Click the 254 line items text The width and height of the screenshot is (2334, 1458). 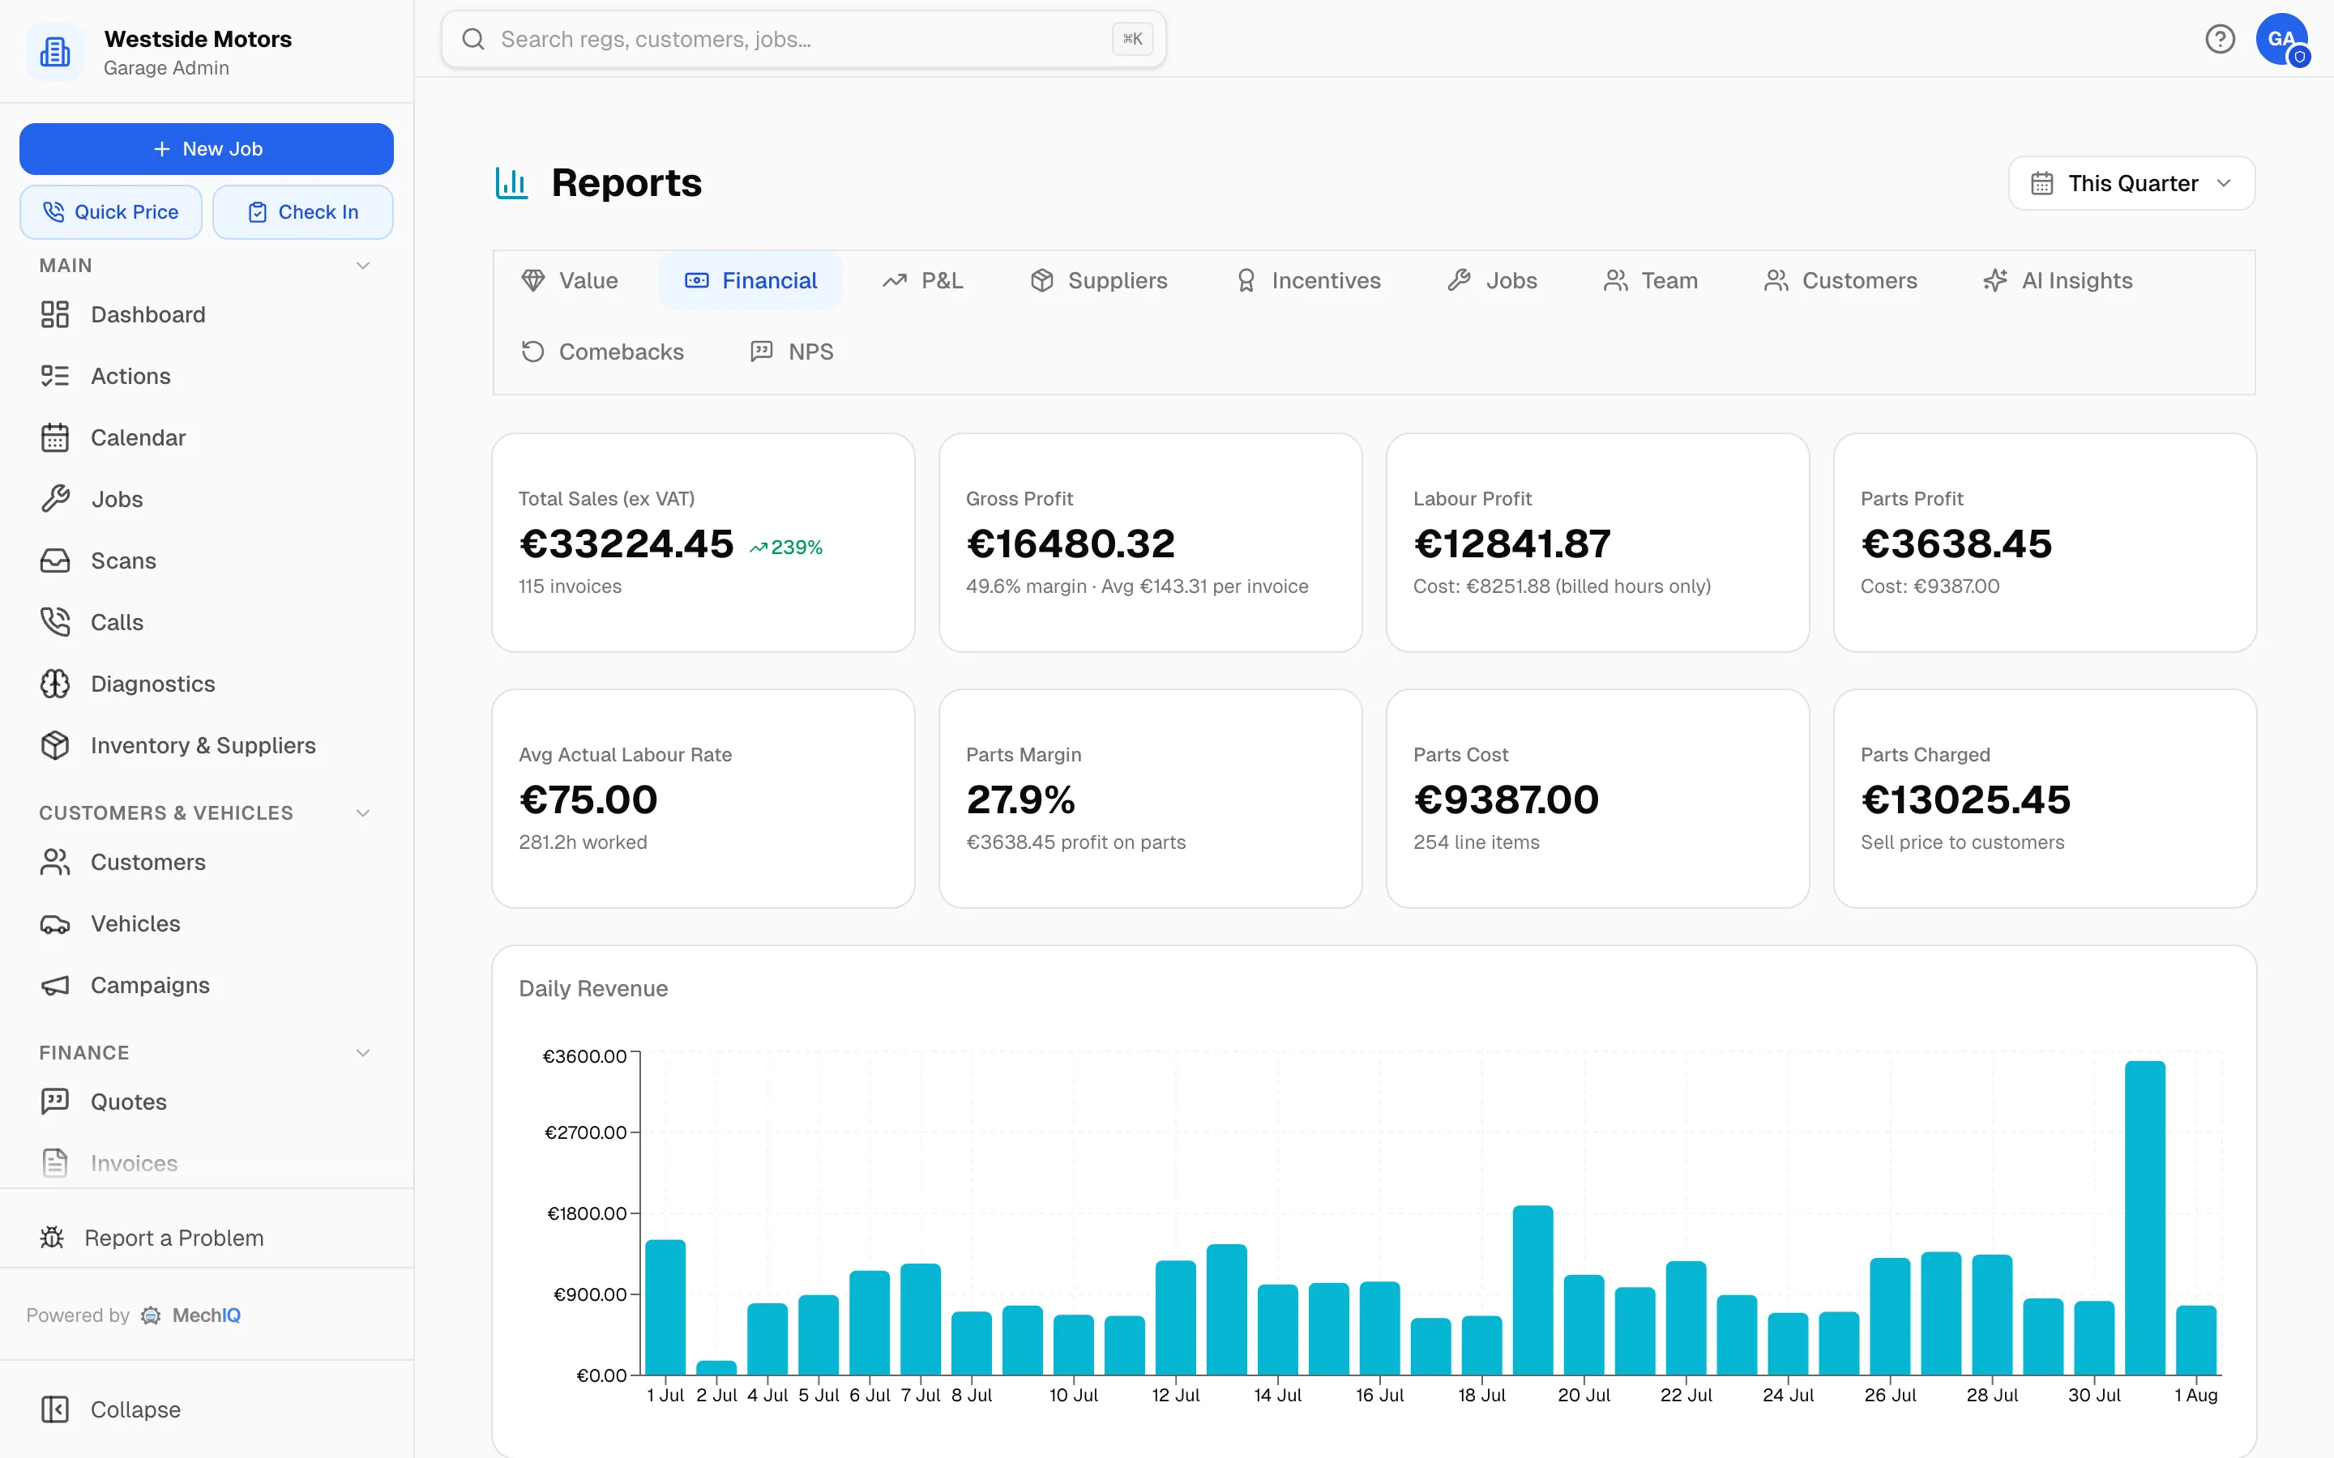coord(1476,842)
